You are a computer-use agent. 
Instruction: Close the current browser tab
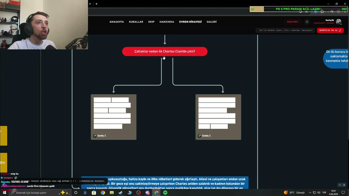pos(90,4)
